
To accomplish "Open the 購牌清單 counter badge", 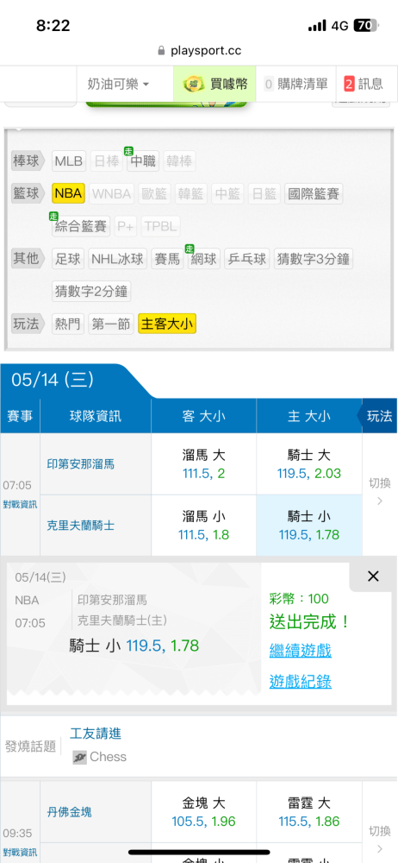I will [269, 84].
